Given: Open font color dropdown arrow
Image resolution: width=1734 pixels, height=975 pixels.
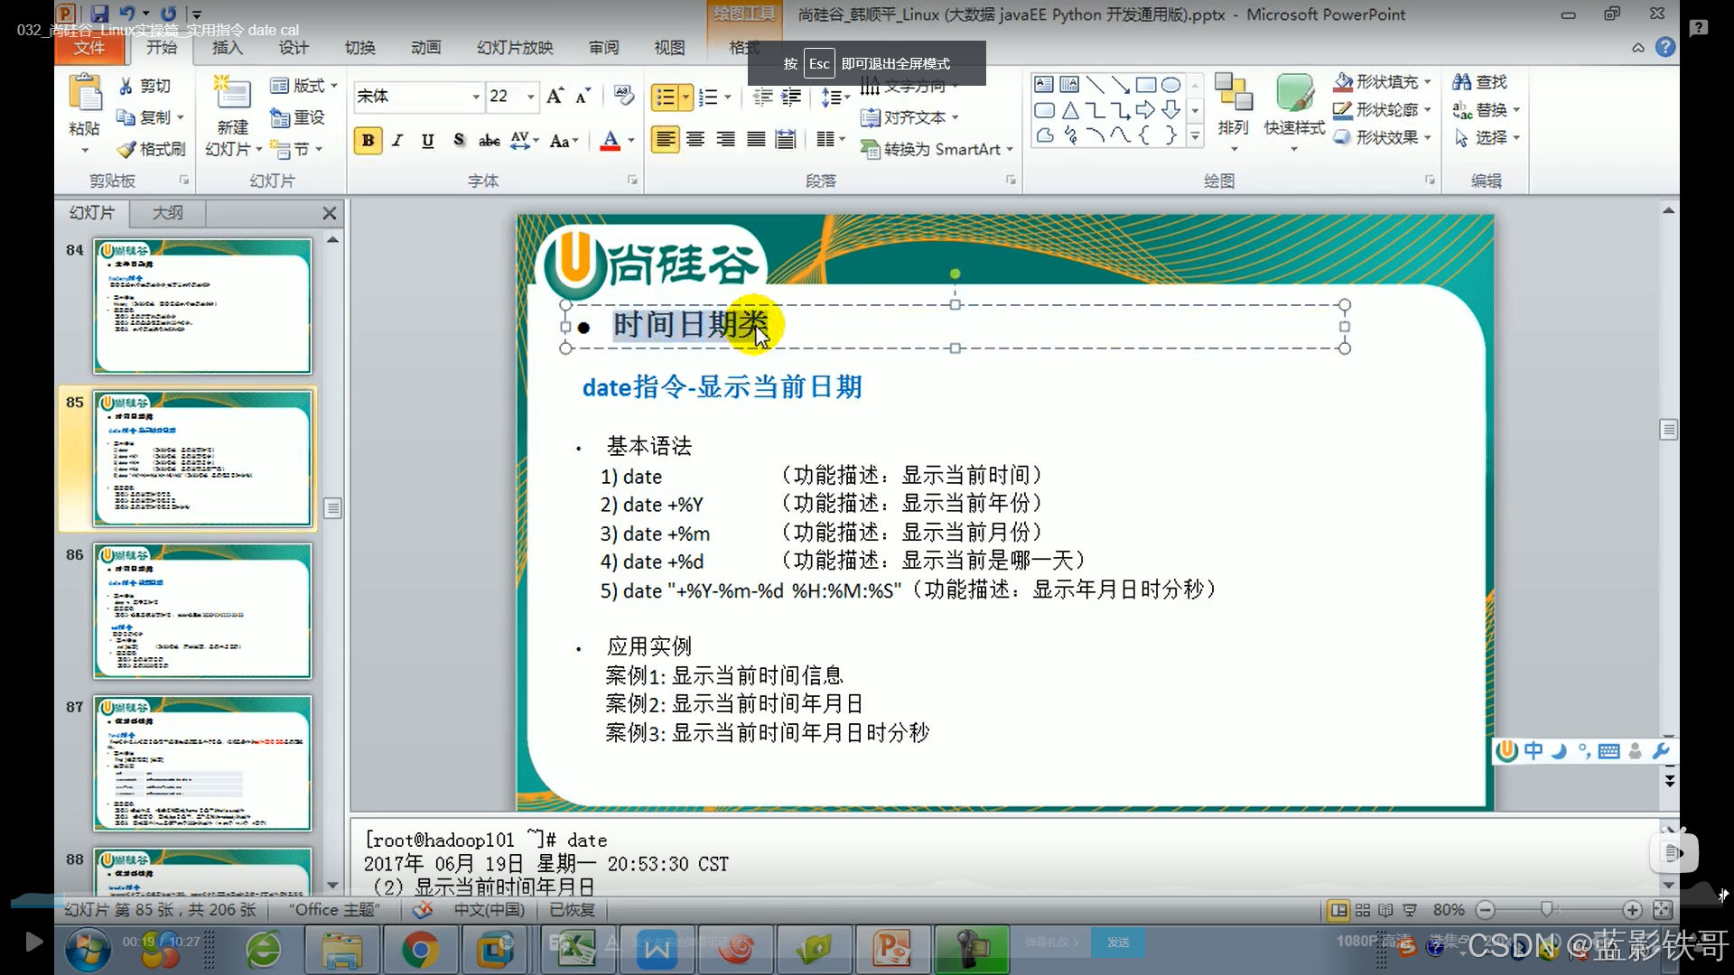Looking at the screenshot, I should 631,140.
